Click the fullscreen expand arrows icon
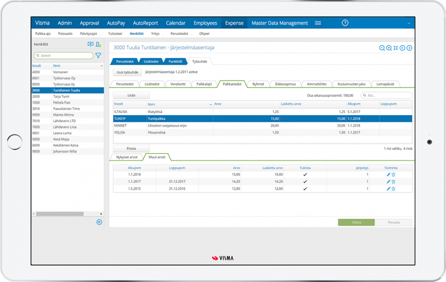The width and height of the screenshot is (446, 282). click(395, 48)
